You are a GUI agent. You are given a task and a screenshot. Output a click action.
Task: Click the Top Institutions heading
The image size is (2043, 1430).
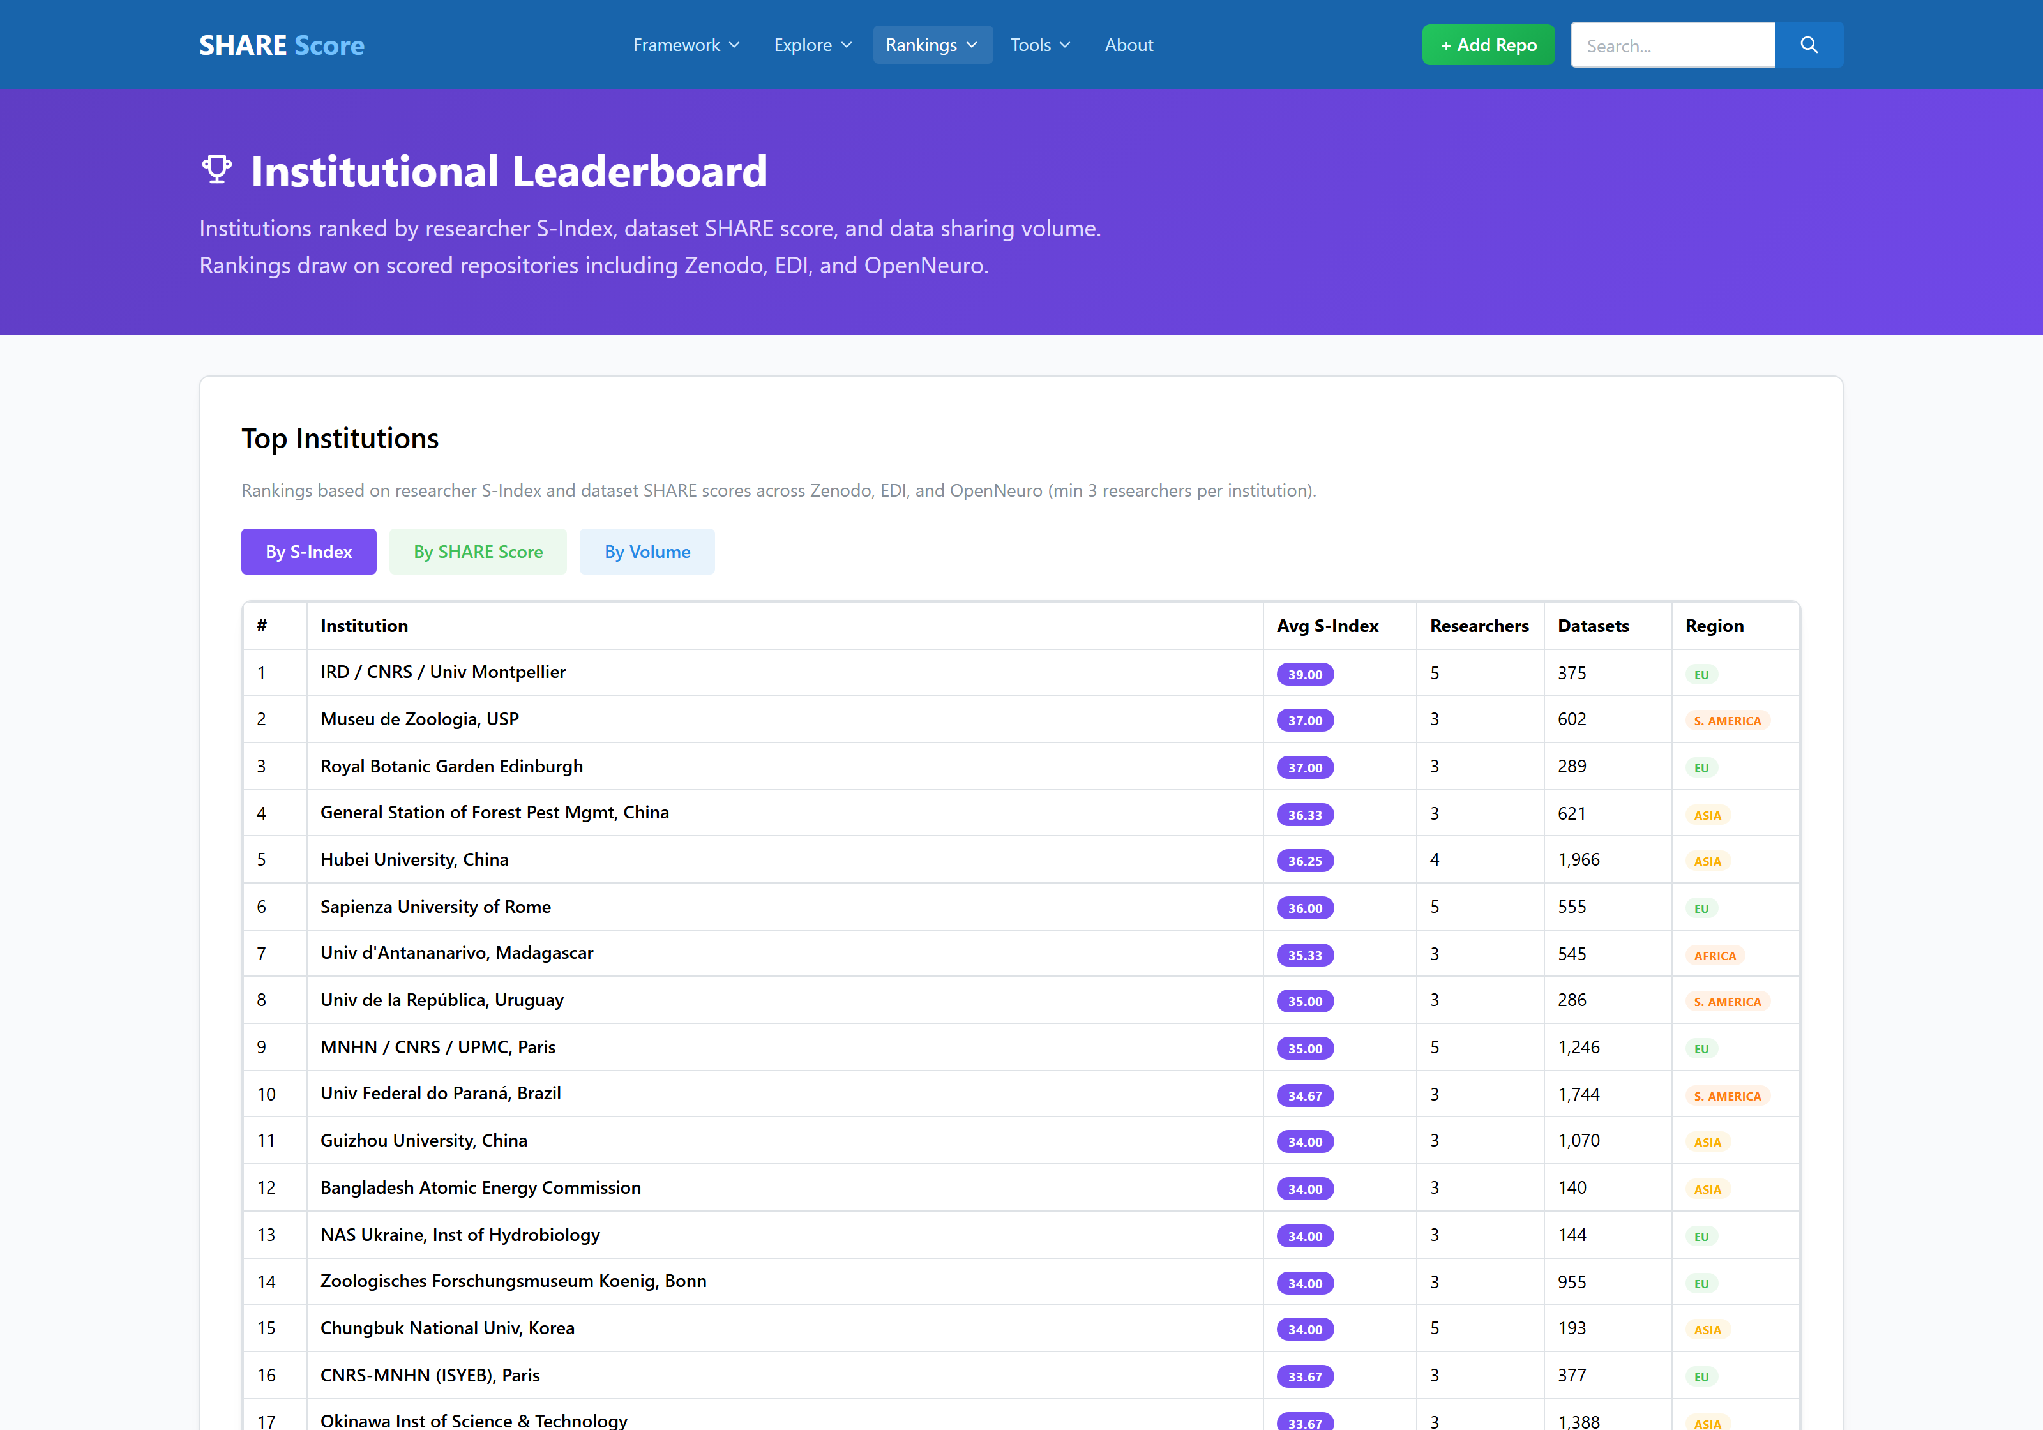(x=340, y=438)
